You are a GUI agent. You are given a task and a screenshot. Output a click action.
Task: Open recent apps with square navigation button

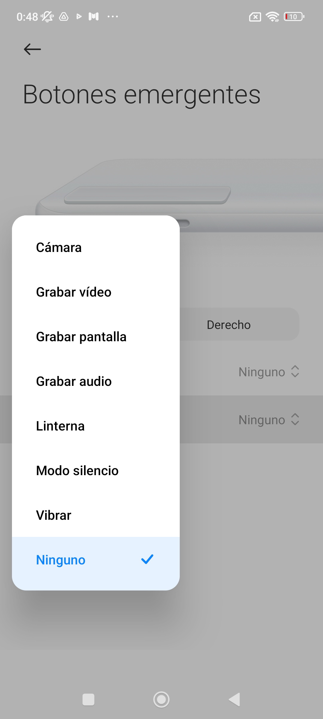pos(88,700)
